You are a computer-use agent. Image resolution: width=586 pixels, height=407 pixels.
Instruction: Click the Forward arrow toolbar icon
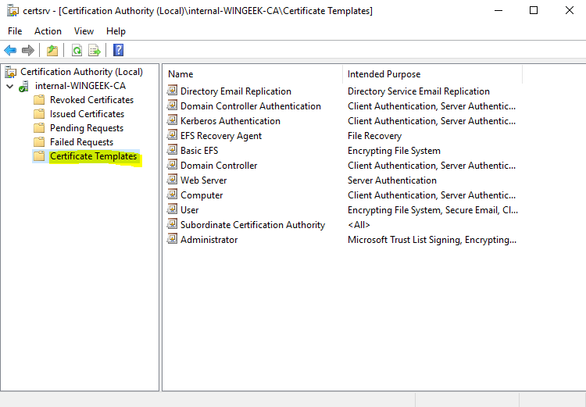pyautogui.click(x=28, y=50)
